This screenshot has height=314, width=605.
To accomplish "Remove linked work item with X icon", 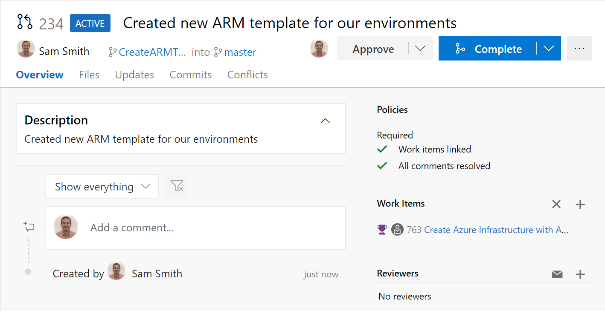I will coord(556,205).
